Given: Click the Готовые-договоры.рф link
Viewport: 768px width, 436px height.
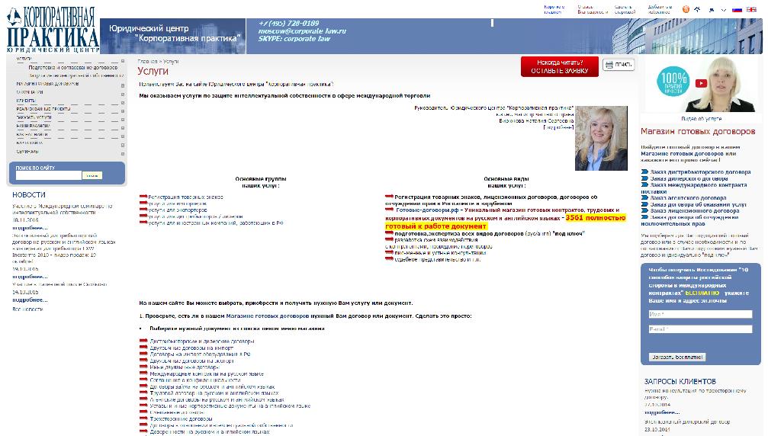Looking at the screenshot, I should (427, 210).
